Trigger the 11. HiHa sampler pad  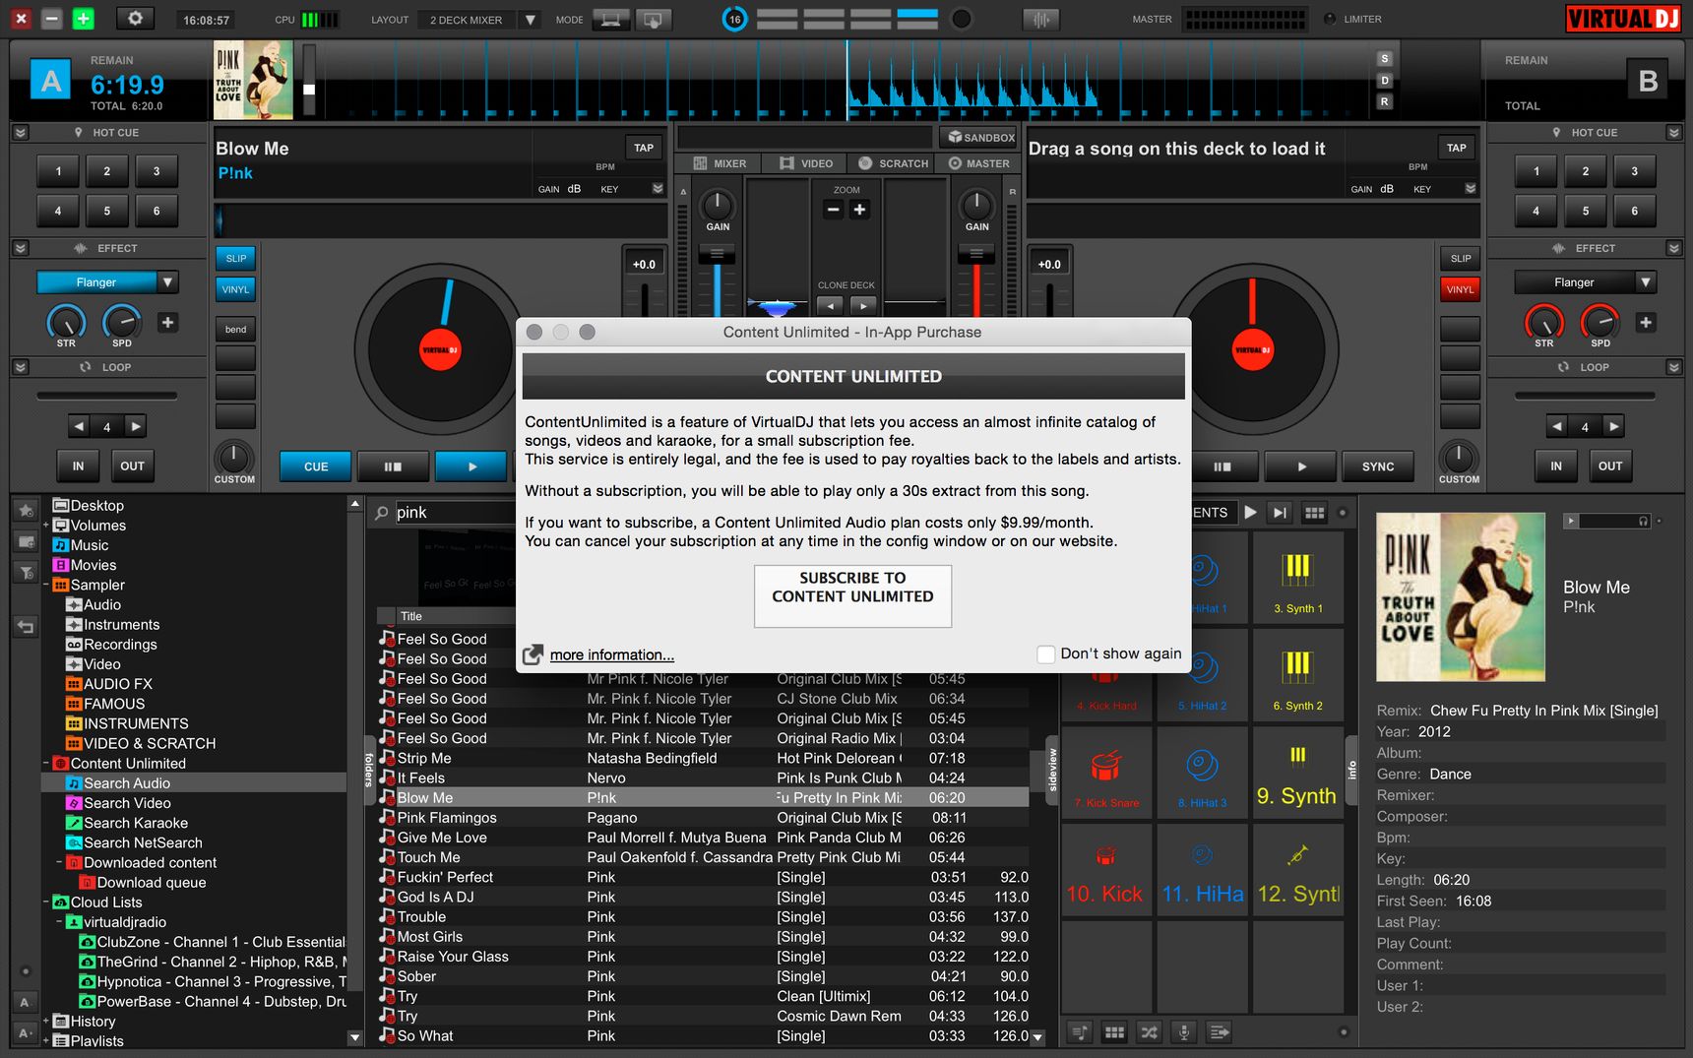1202,870
